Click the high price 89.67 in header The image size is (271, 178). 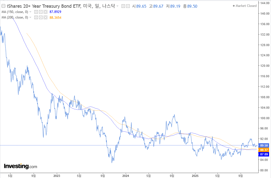[x=158, y=6]
